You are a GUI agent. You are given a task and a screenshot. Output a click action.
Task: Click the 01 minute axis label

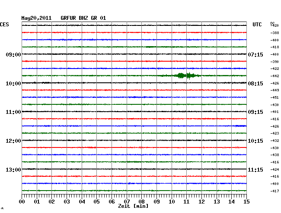point(37,202)
